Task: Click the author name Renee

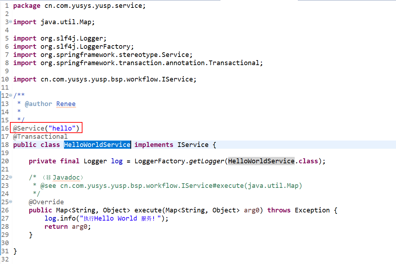Action: (x=66, y=104)
